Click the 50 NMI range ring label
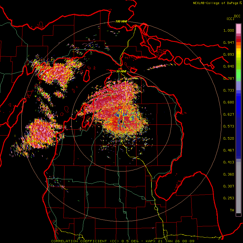 121,71
